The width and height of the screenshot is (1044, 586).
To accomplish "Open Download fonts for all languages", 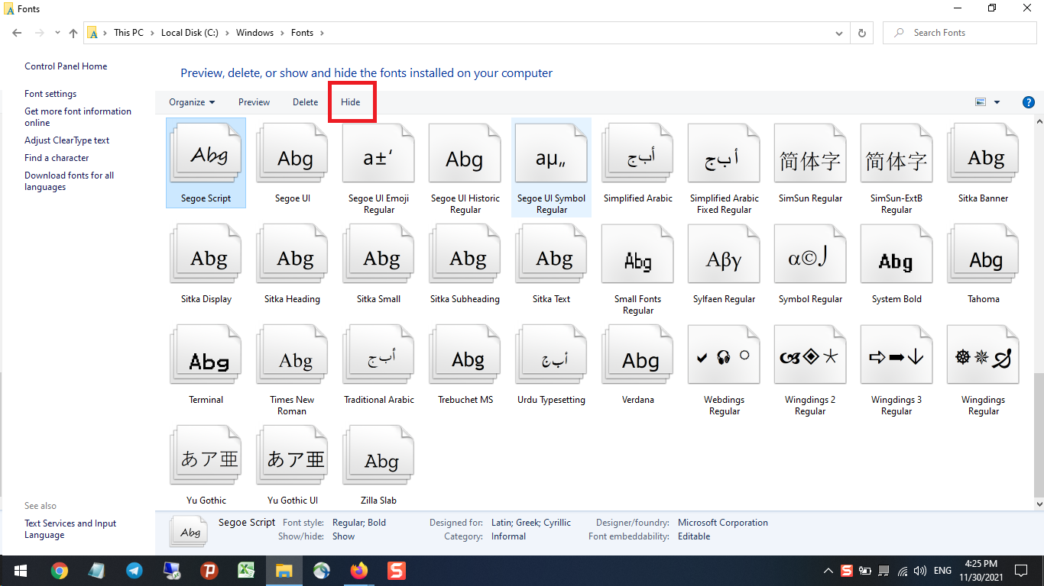I will click(x=69, y=181).
